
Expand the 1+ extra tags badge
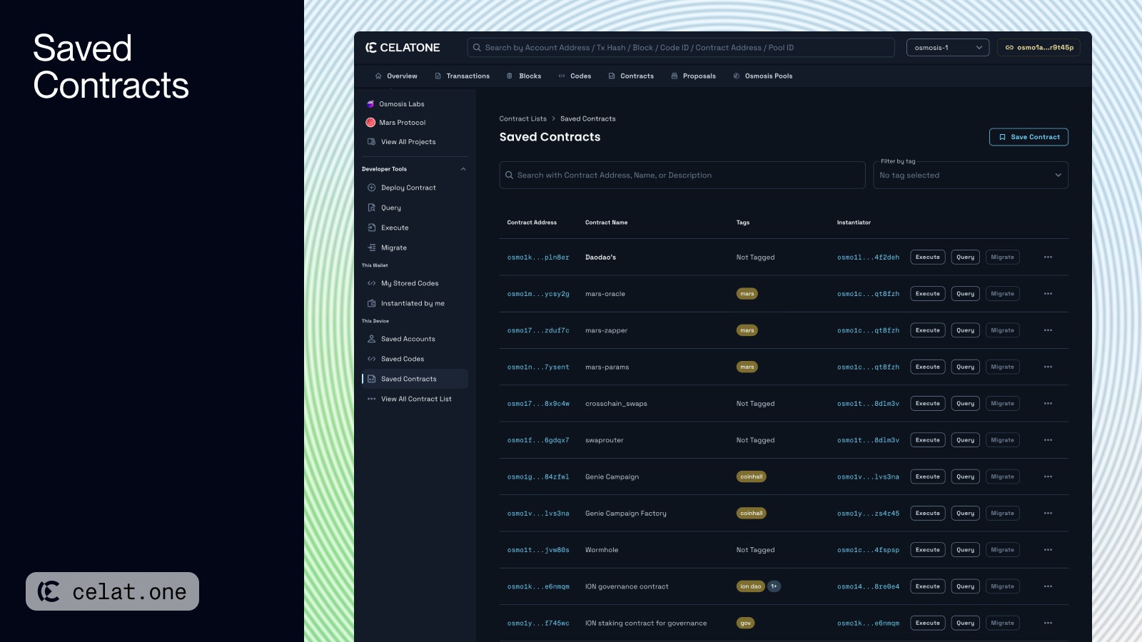(x=774, y=586)
